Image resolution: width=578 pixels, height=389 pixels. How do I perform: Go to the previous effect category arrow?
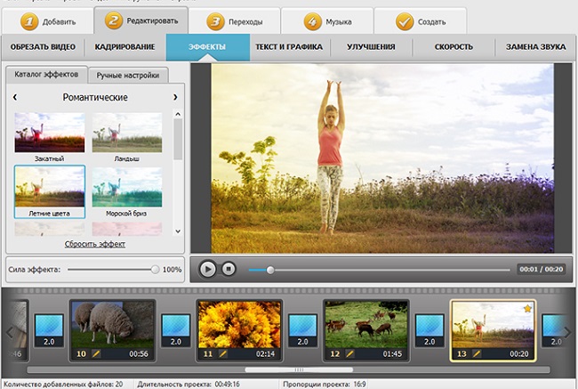coord(15,97)
